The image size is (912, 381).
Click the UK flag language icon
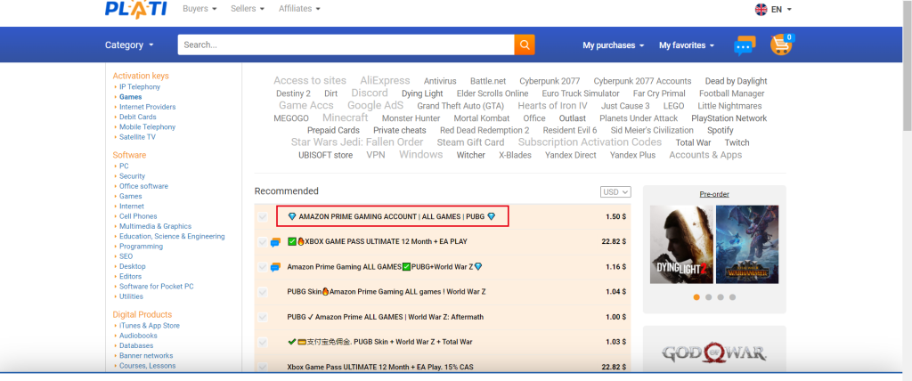tap(761, 9)
